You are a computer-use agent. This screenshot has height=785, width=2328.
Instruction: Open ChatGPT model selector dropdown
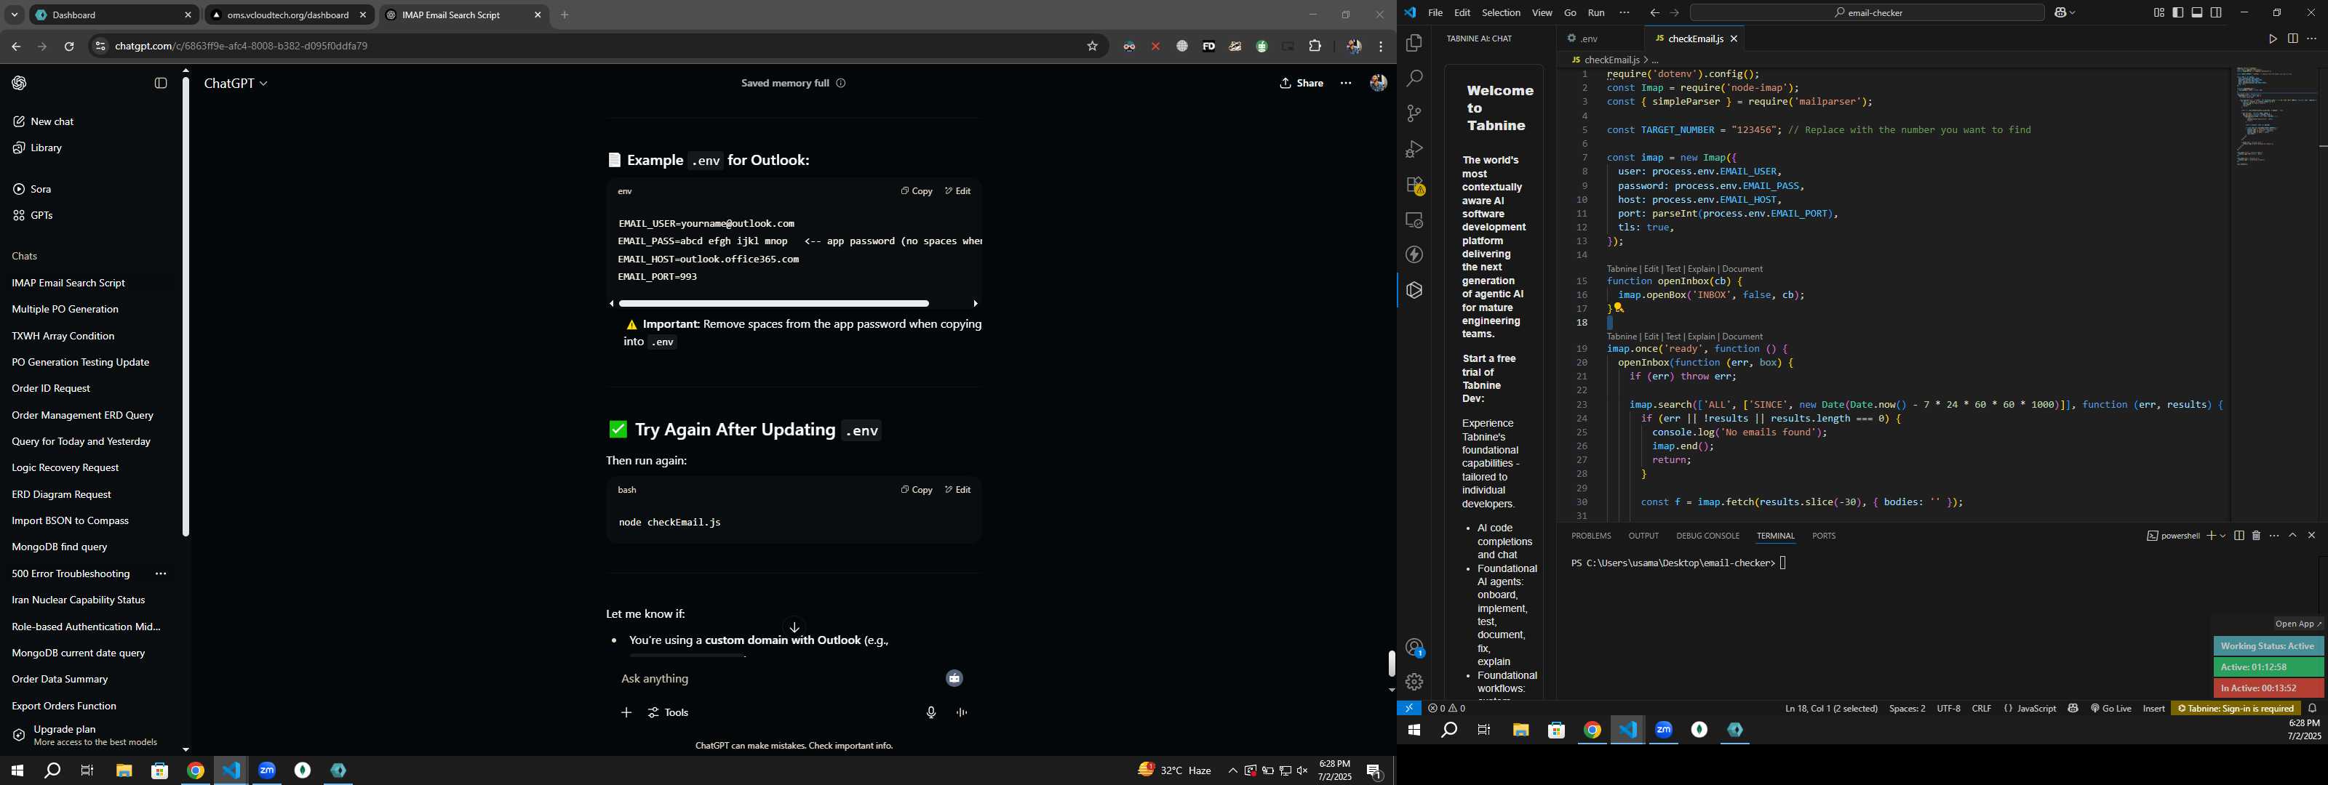point(236,83)
